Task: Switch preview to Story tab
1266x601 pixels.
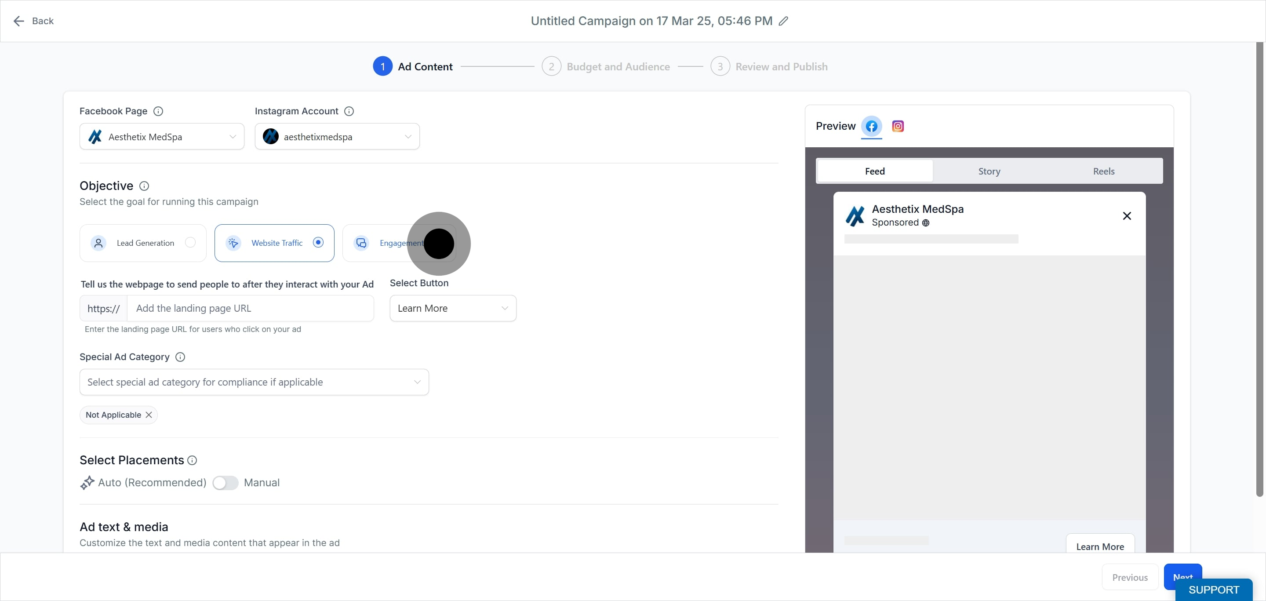Action: 989,171
